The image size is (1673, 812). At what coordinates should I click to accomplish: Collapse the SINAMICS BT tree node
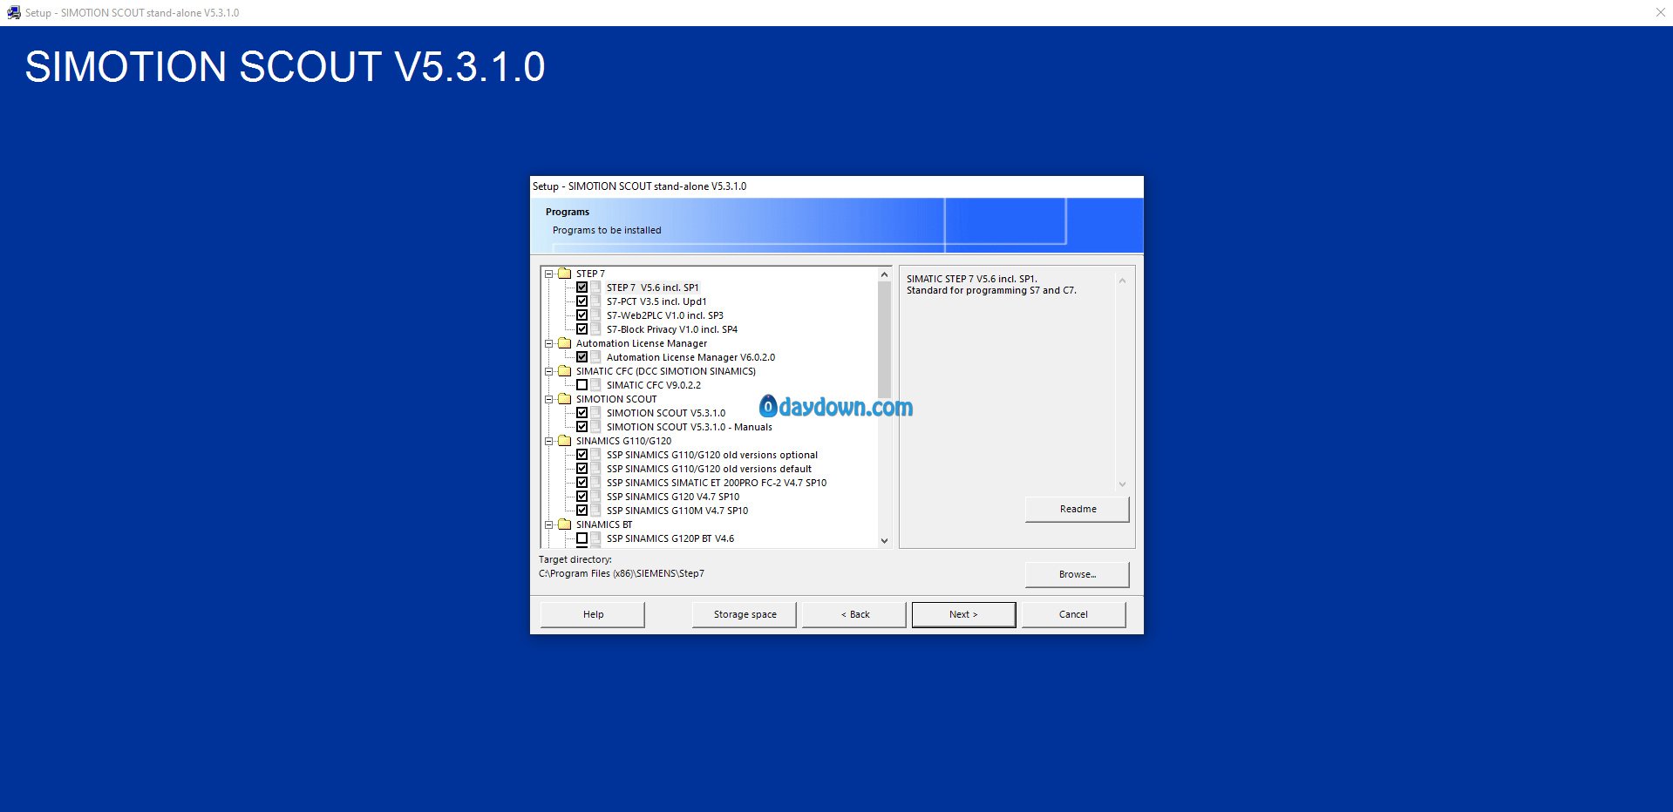point(549,524)
